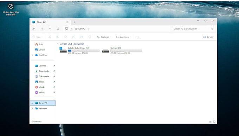Expand the Netzwerk tree node
Viewport: 239px width, 136px height.
pos(32,108)
